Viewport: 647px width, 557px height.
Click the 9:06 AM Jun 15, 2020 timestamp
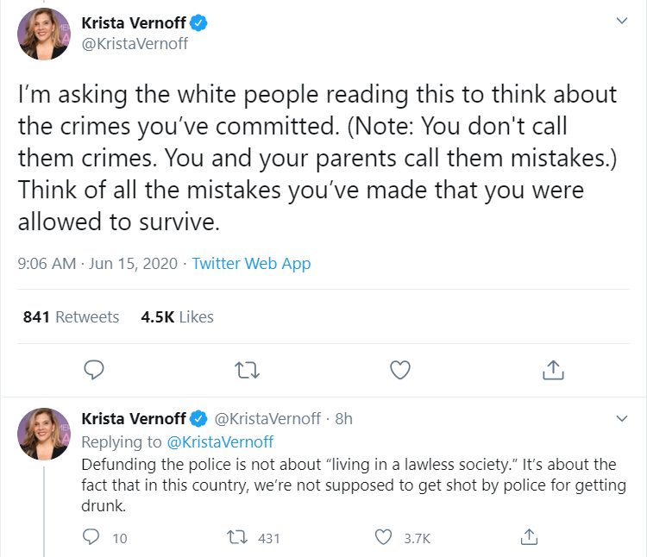pos(97,264)
